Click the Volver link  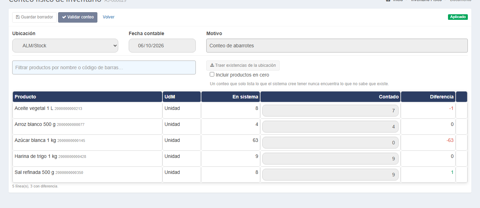coord(109,17)
